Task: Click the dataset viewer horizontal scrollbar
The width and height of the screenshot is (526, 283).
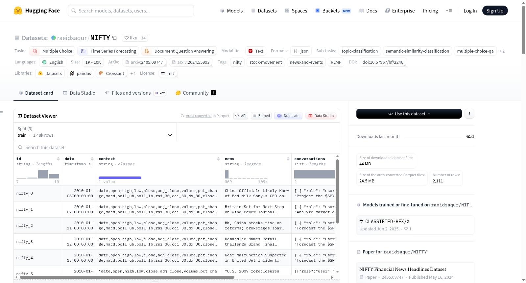Action: click(x=127, y=277)
